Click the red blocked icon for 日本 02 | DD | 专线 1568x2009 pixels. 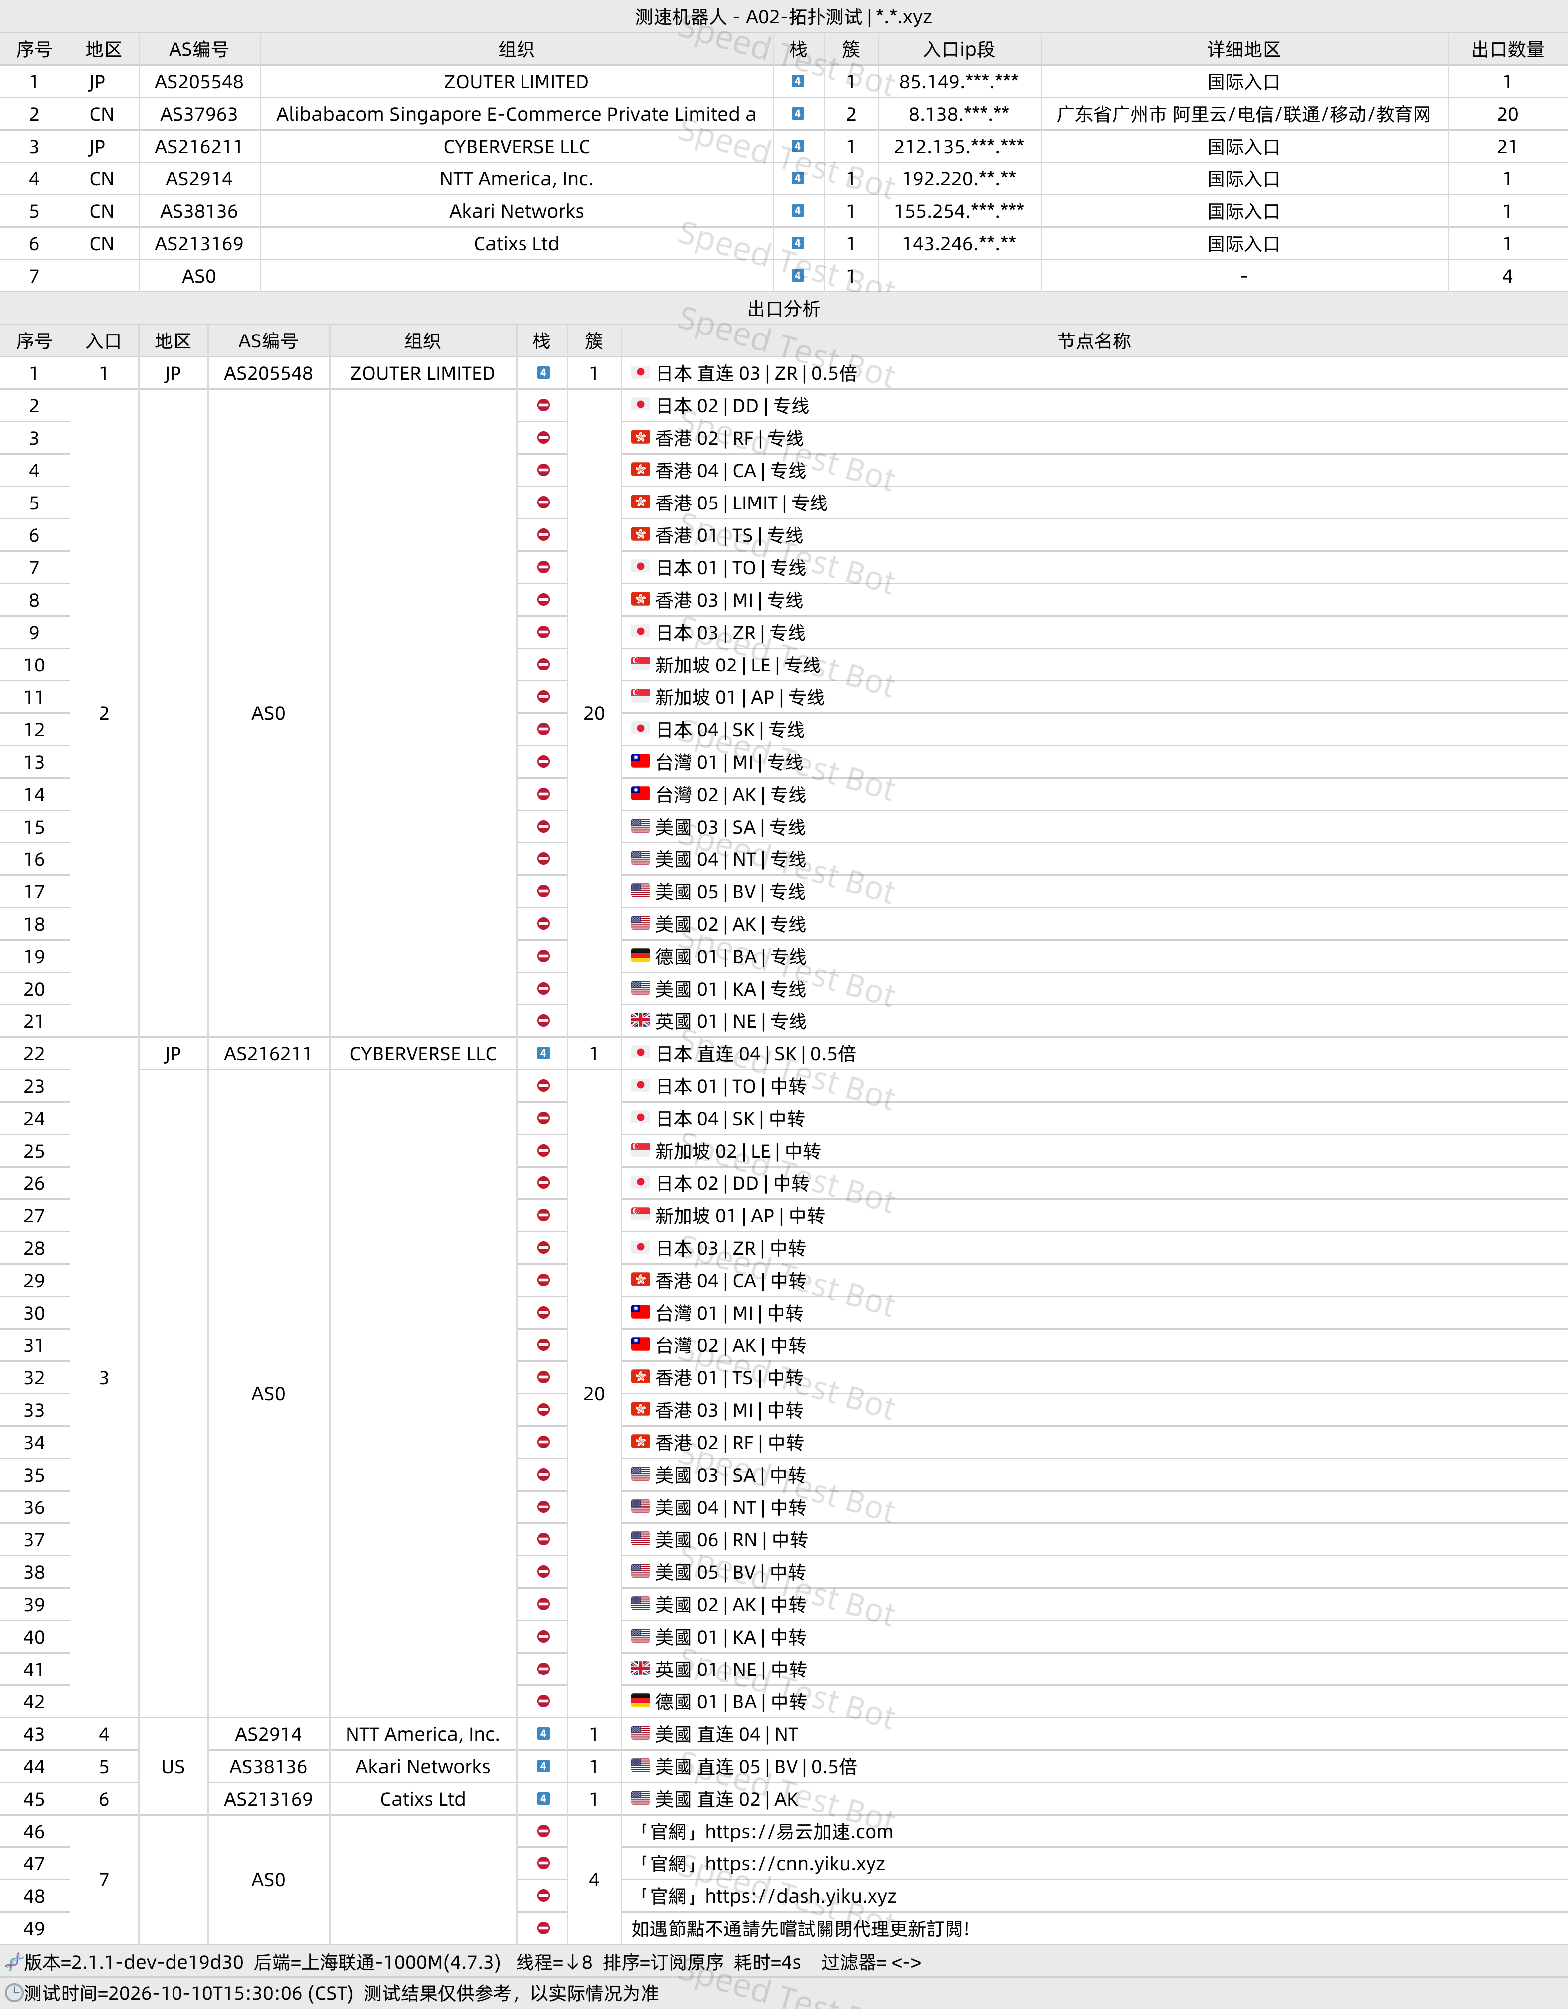544,406
